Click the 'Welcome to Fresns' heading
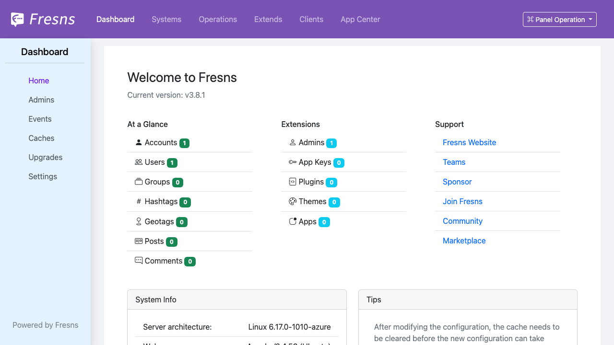The width and height of the screenshot is (614, 345). click(x=182, y=78)
